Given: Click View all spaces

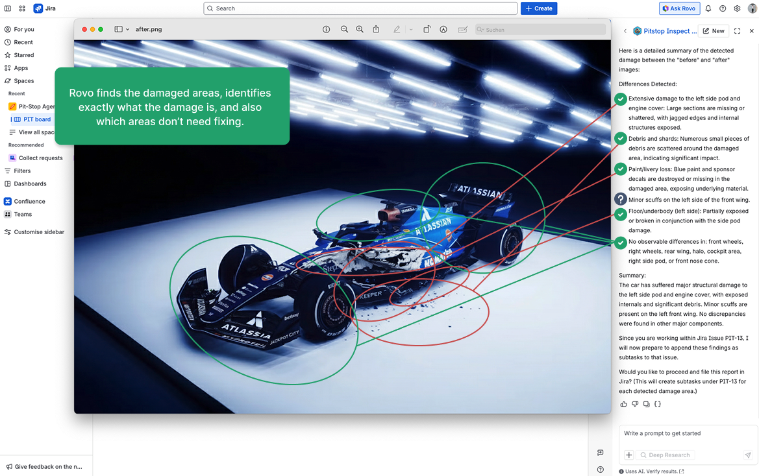Looking at the screenshot, I should tap(36, 132).
